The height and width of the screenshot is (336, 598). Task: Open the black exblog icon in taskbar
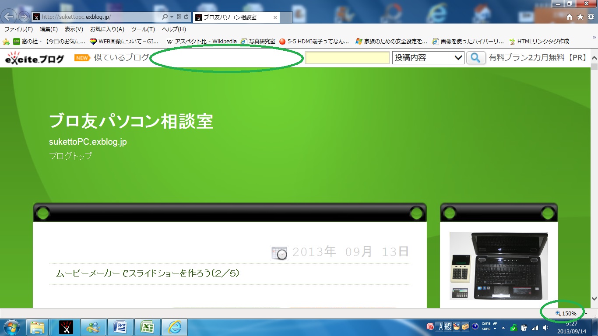(x=66, y=327)
